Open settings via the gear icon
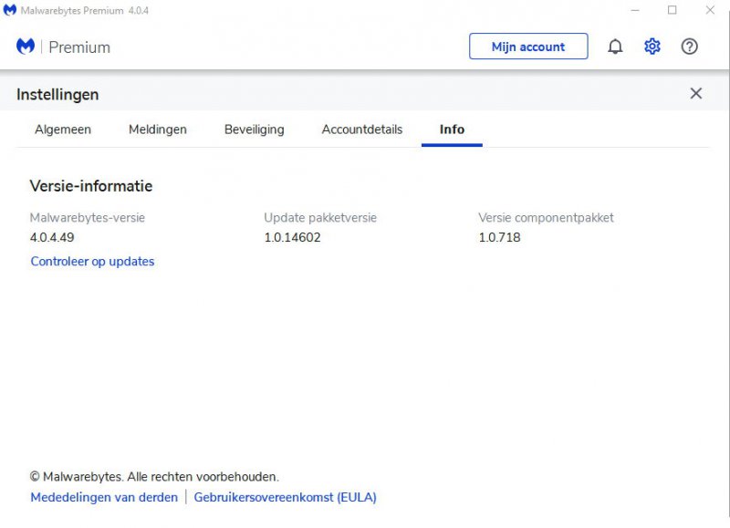This screenshot has height=528, width=730. point(652,47)
